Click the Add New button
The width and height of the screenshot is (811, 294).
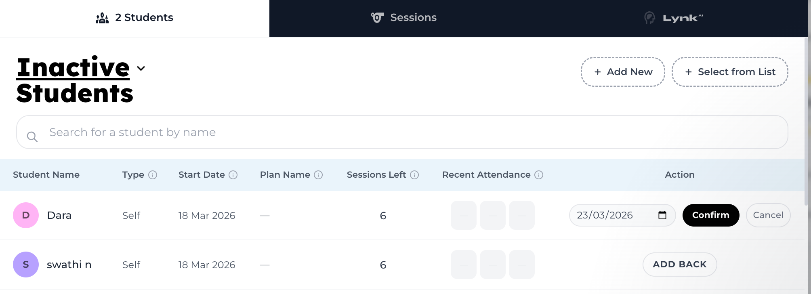pos(623,72)
